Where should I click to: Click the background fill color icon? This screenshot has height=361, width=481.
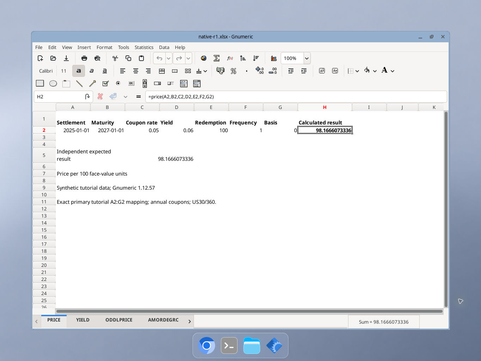(x=367, y=71)
